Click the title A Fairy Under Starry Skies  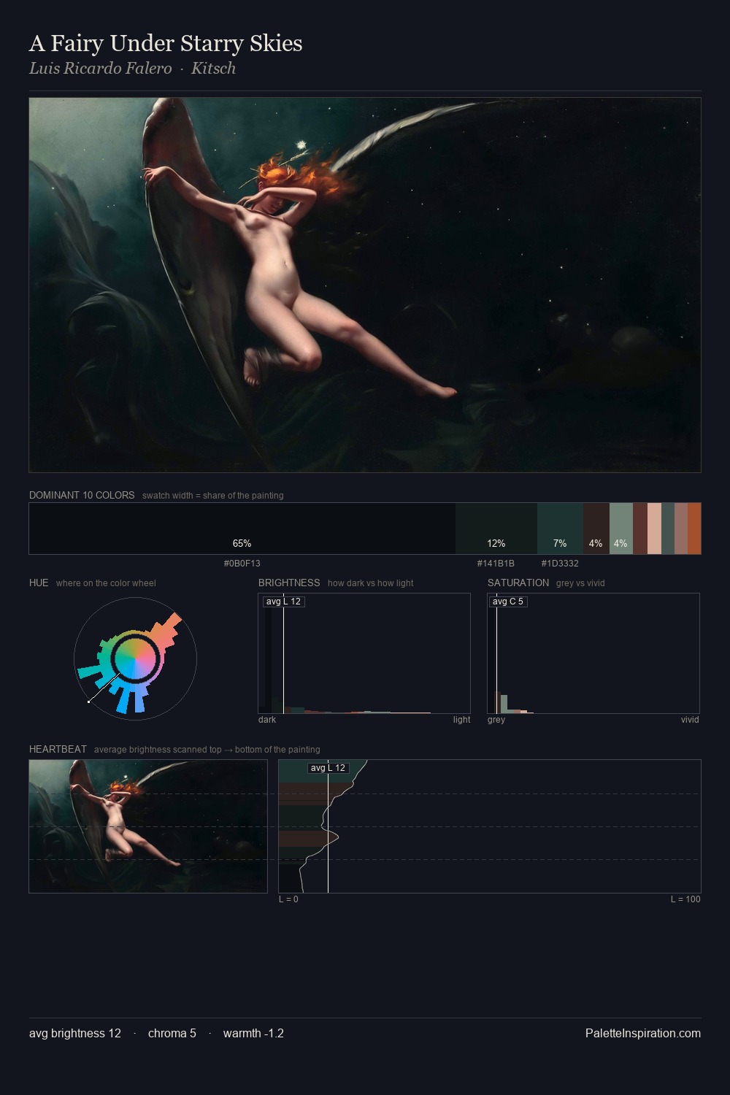pos(166,44)
